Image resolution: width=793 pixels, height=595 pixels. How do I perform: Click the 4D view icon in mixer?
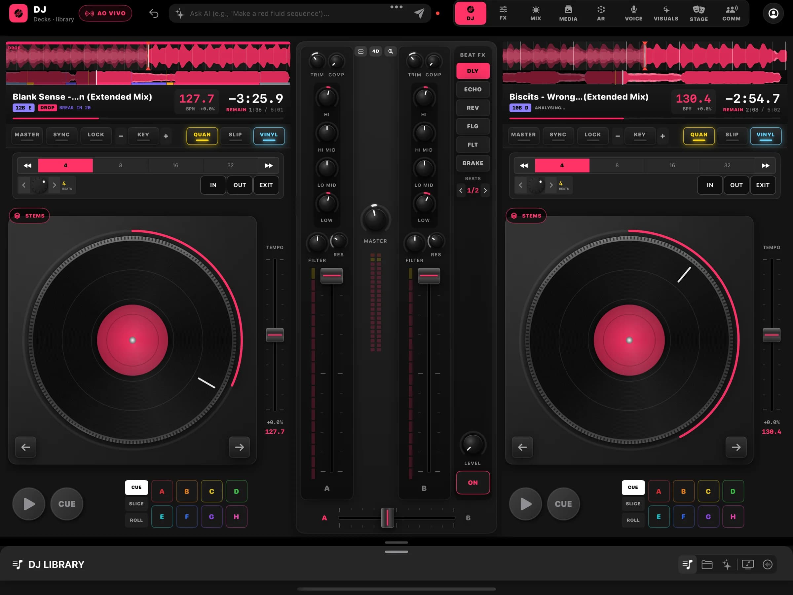pyautogui.click(x=375, y=51)
